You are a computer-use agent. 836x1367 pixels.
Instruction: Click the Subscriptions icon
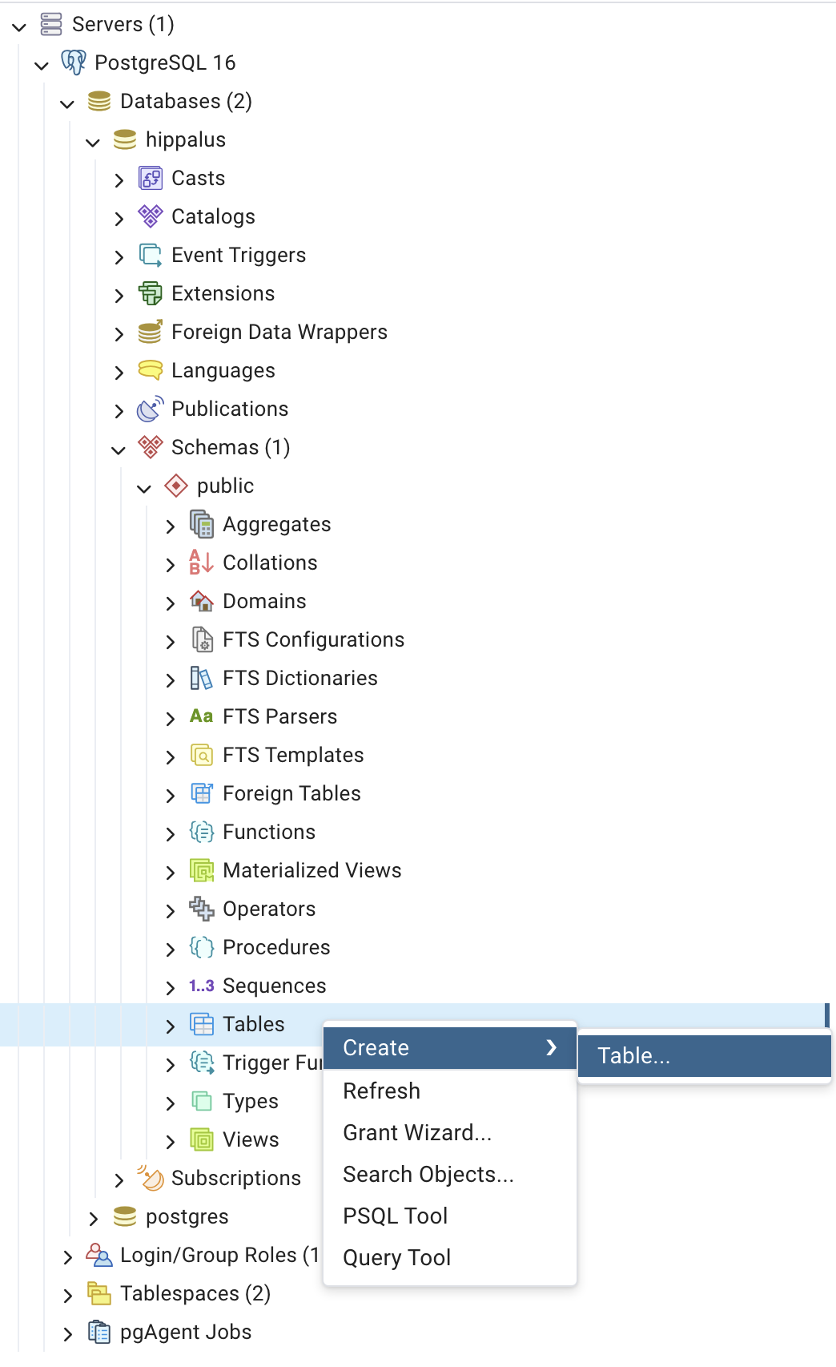pos(151,1177)
